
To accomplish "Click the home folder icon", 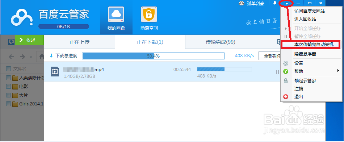I will (x=41, y=57).
